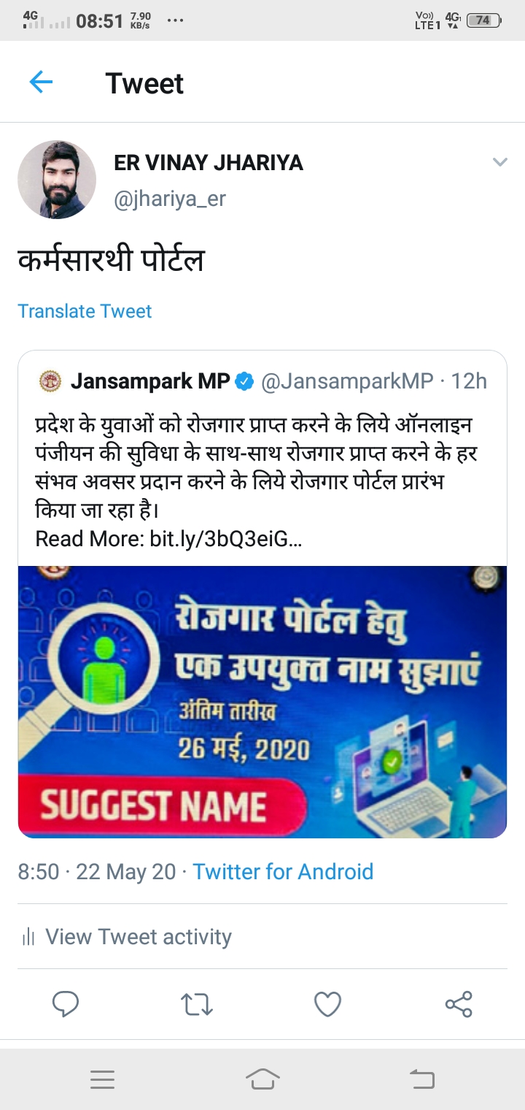Image resolution: width=525 pixels, height=1110 pixels.
Task: Tap Translate Tweet link
Action: point(85,311)
